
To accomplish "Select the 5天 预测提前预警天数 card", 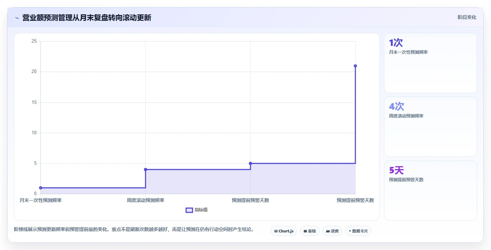I will pyautogui.click(x=430, y=191).
